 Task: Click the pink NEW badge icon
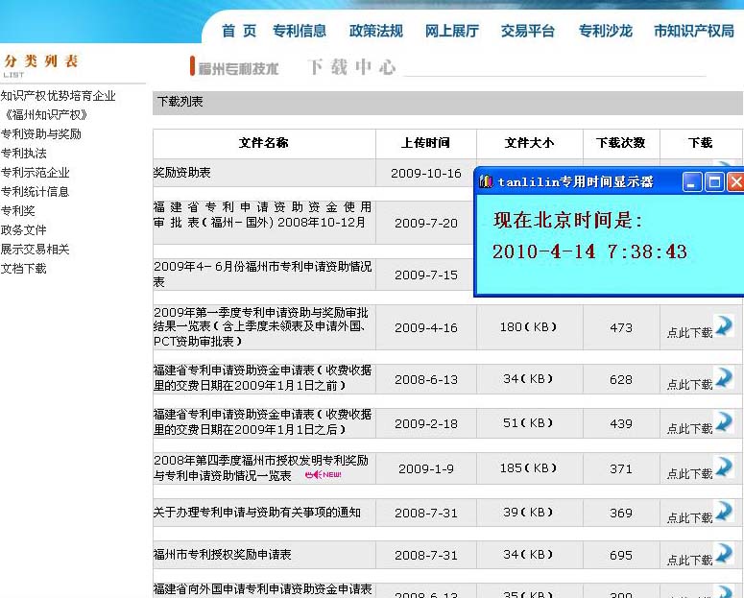click(x=323, y=475)
